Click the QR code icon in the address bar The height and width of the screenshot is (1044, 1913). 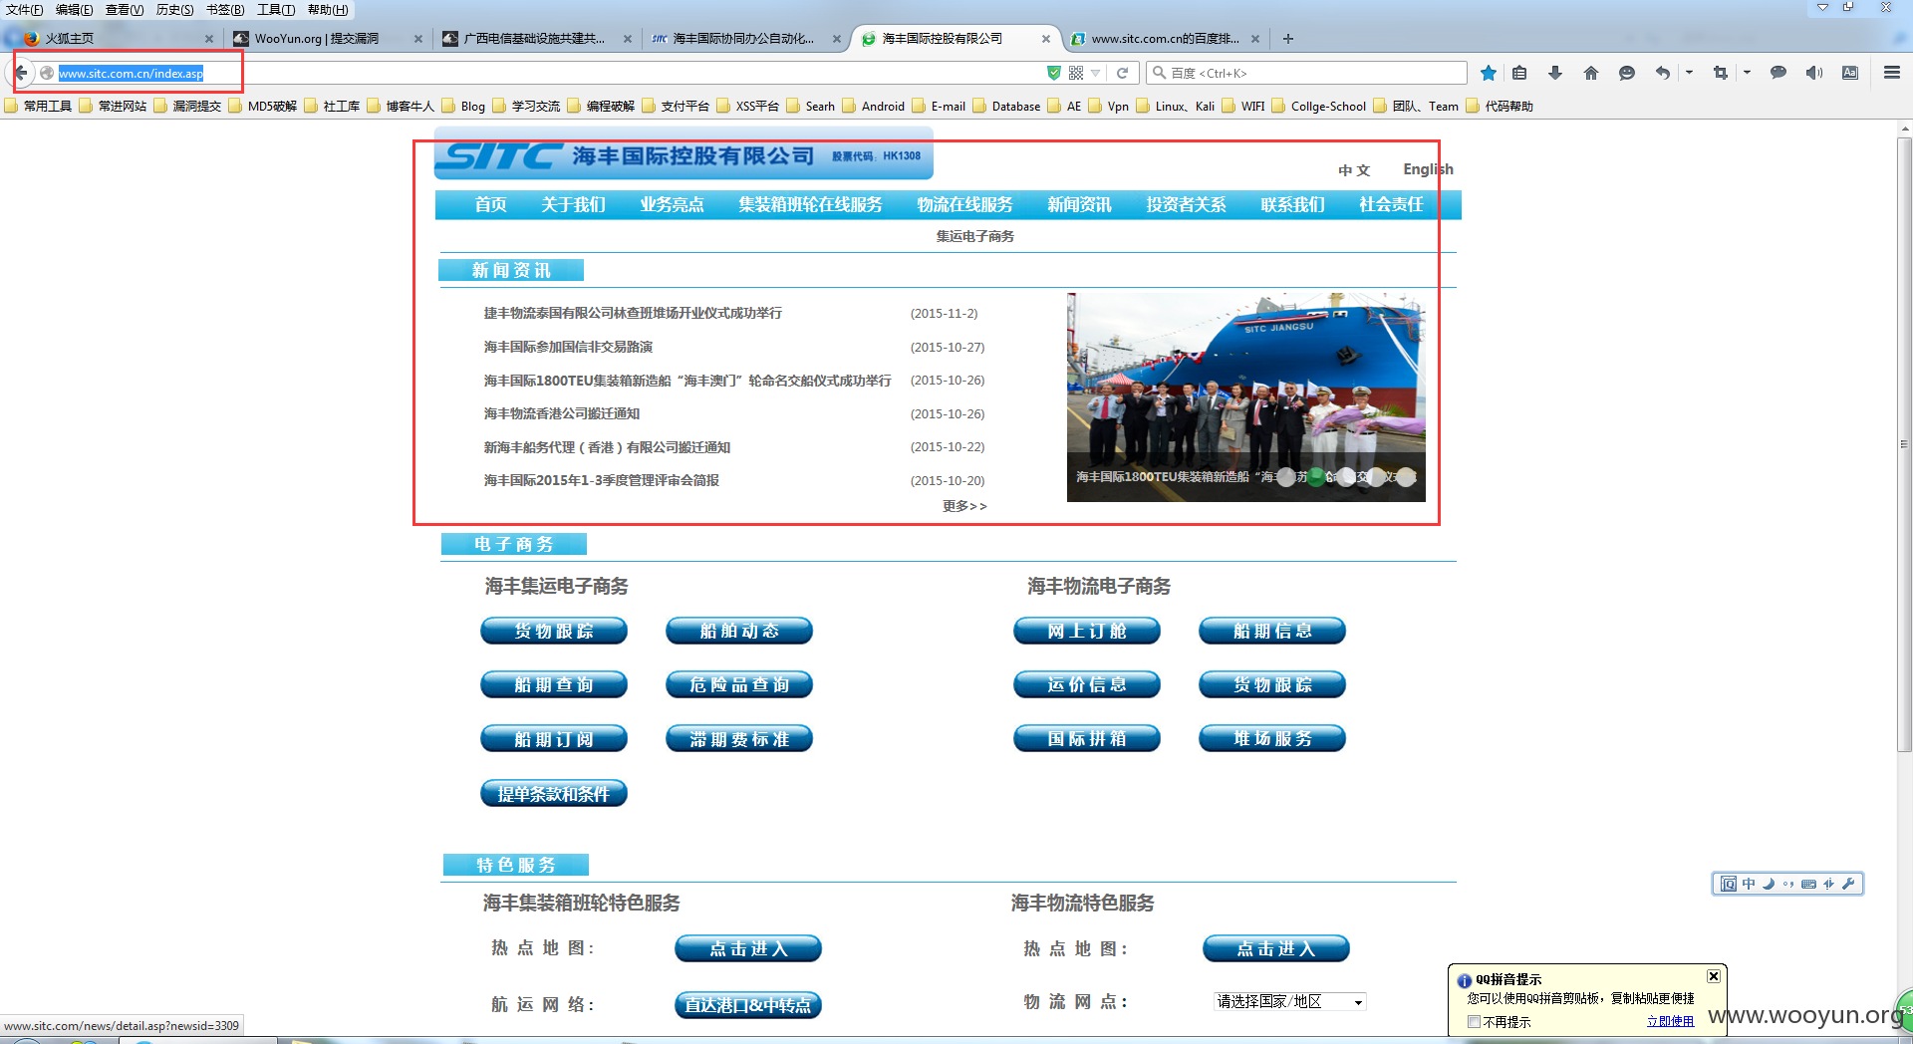point(1076,73)
